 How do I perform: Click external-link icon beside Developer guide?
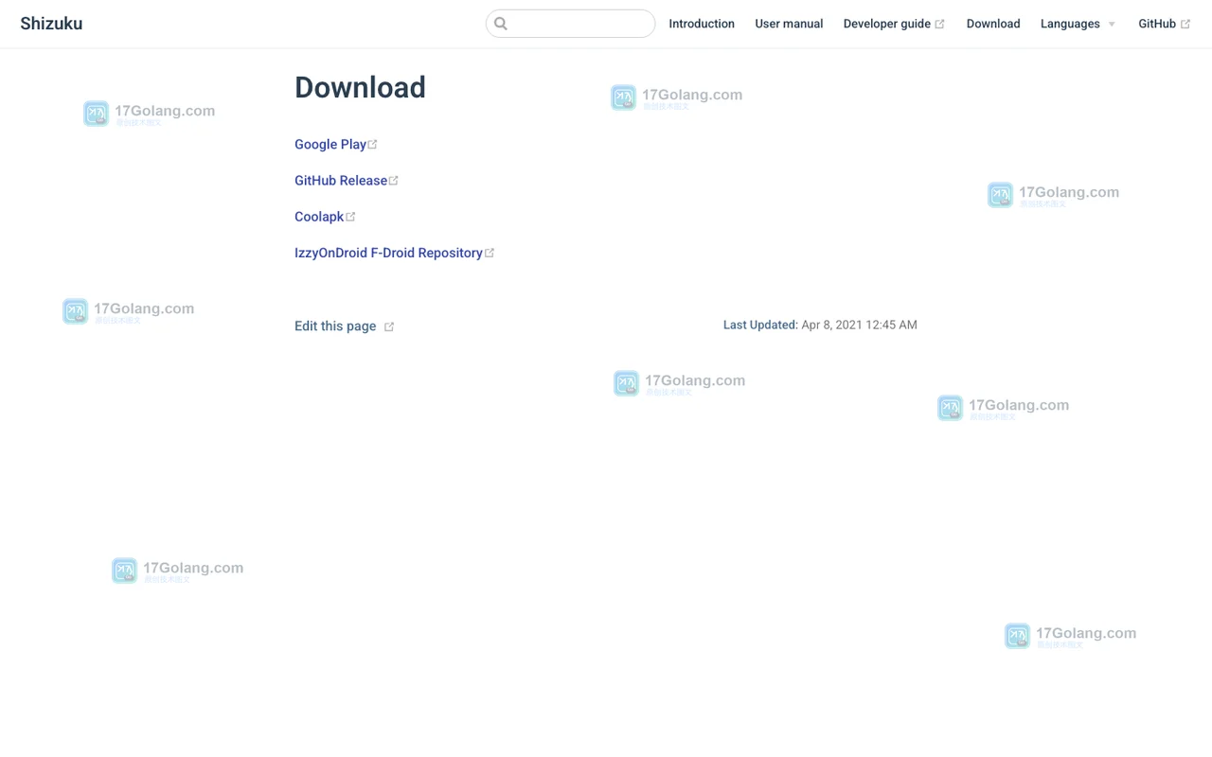click(939, 24)
